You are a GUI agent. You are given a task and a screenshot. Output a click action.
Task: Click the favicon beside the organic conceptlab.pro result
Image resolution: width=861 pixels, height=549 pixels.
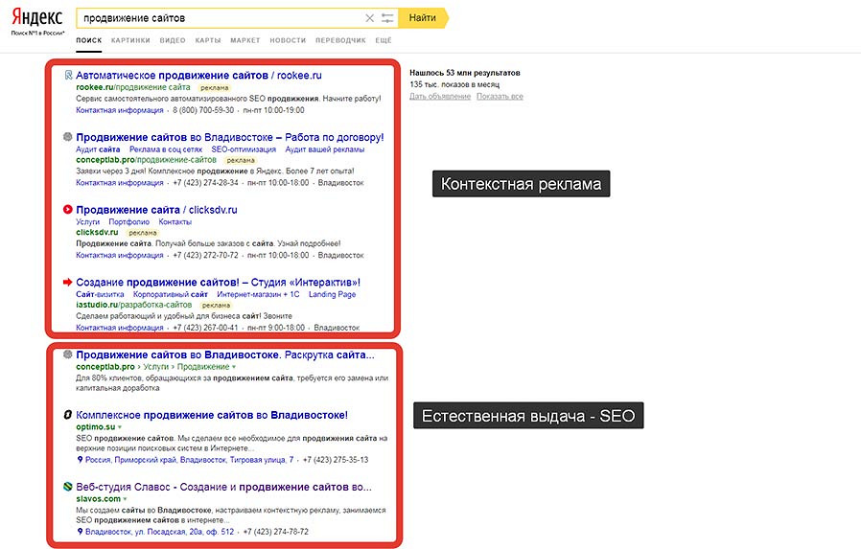[x=67, y=355]
